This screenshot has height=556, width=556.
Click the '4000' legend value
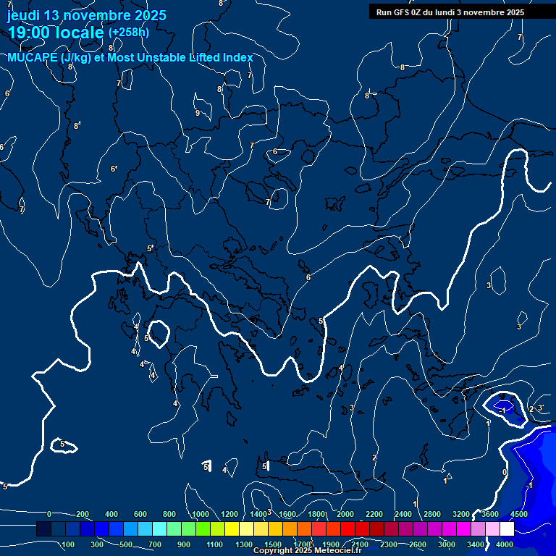(504, 544)
